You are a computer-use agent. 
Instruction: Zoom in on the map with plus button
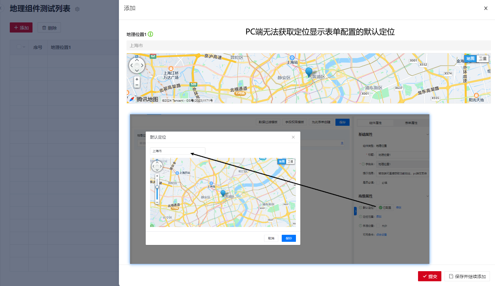137,79
